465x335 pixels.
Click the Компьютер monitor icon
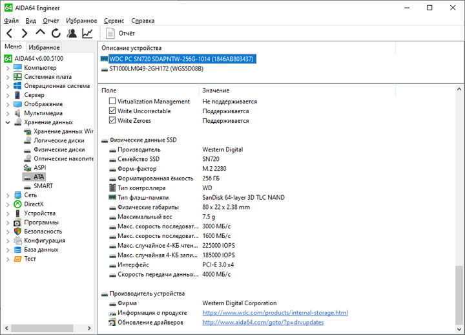tap(18, 67)
